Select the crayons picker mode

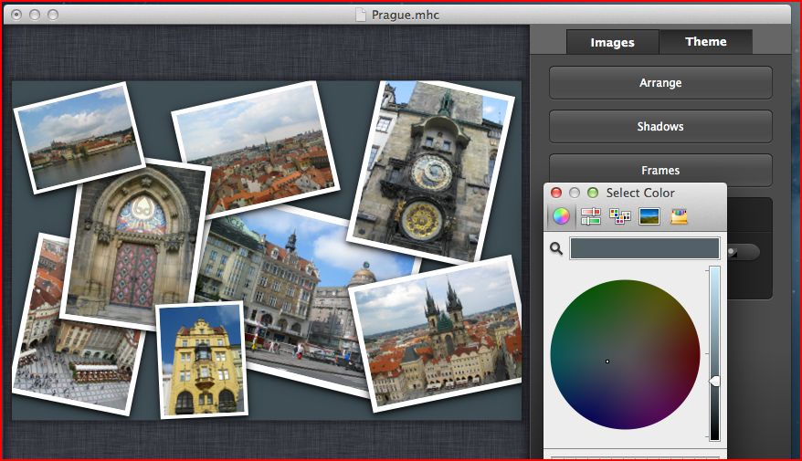pos(679,216)
